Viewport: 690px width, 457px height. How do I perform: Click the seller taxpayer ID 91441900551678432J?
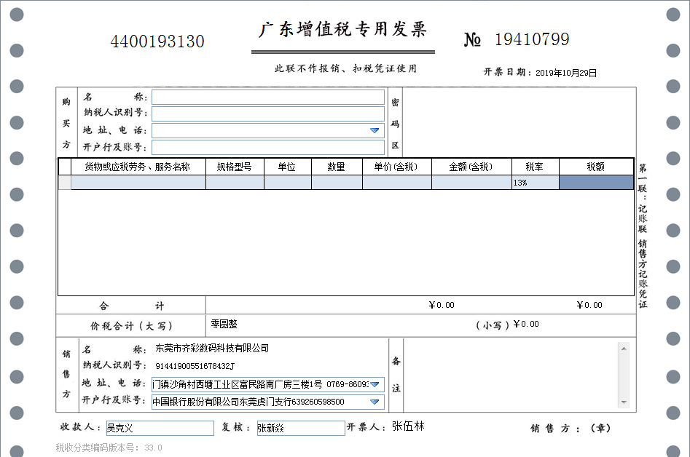point(195,366)
